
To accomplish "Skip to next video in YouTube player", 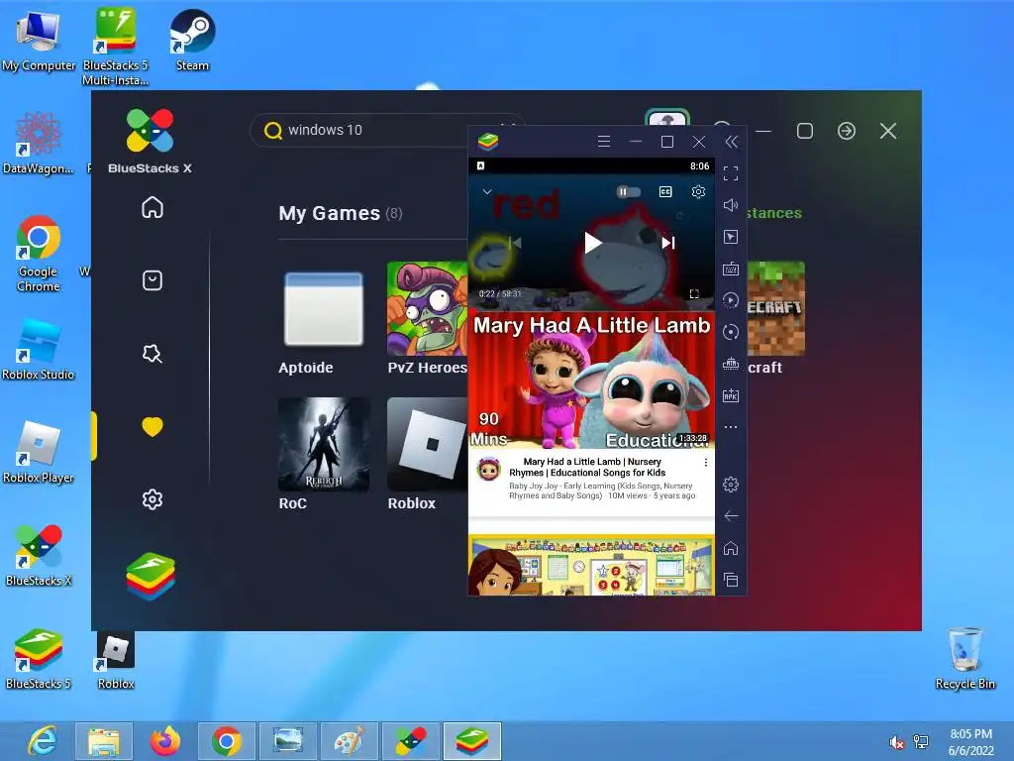I will pyautogui.click(x=668, y=243).
